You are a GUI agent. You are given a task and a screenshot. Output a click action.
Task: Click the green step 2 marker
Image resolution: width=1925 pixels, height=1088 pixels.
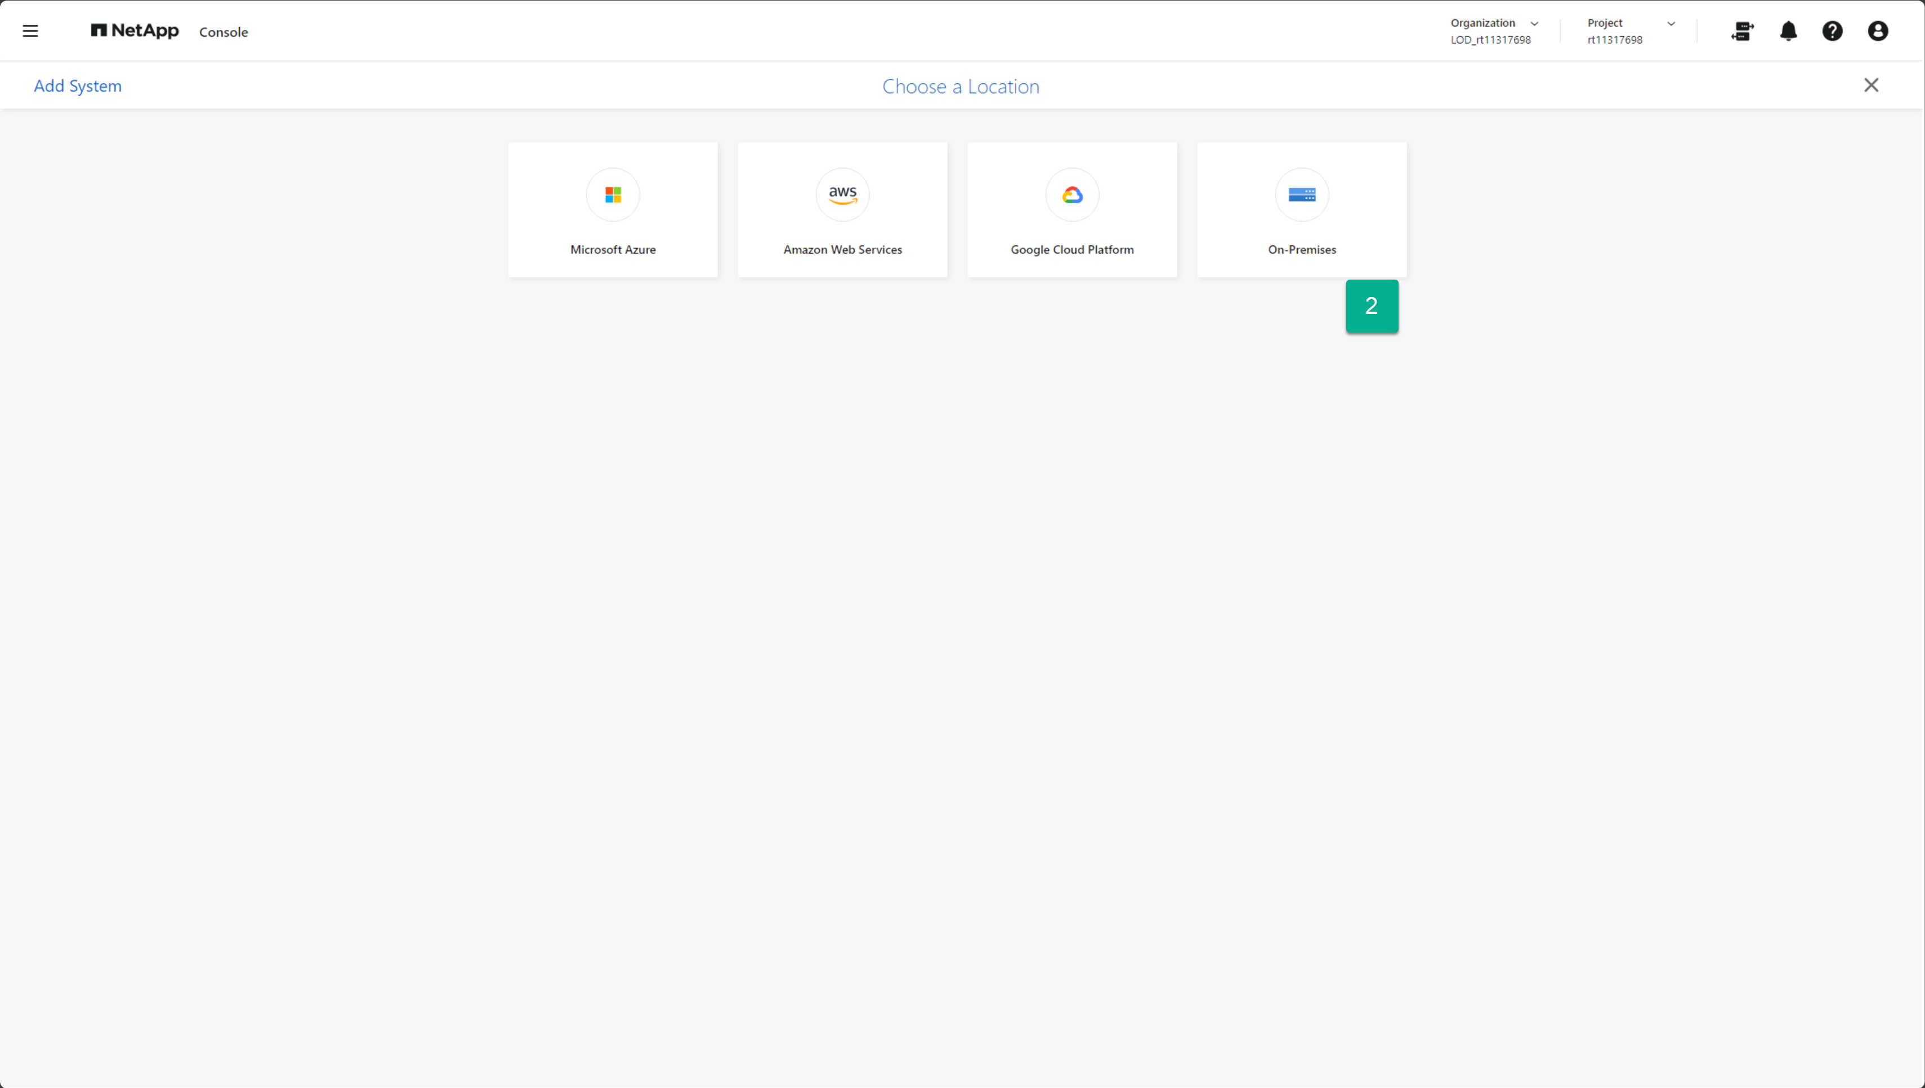point(1372,307)
